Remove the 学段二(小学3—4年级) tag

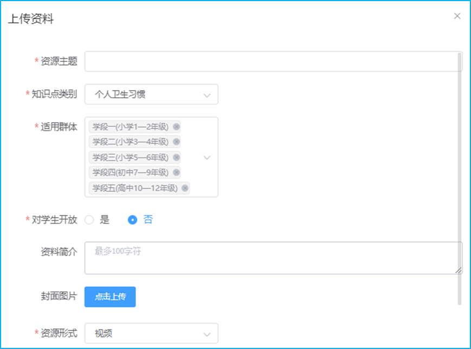[x=176, y=142]
